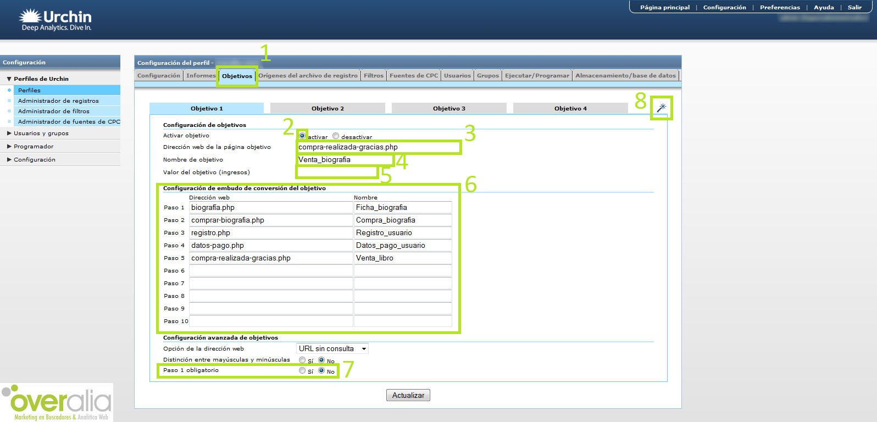Go to the 'Informes' tab

pyautogui.click(x=201, y=76)
